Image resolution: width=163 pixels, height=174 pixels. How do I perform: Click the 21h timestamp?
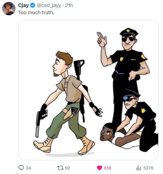pyautogui.click(x=69, y=5)
